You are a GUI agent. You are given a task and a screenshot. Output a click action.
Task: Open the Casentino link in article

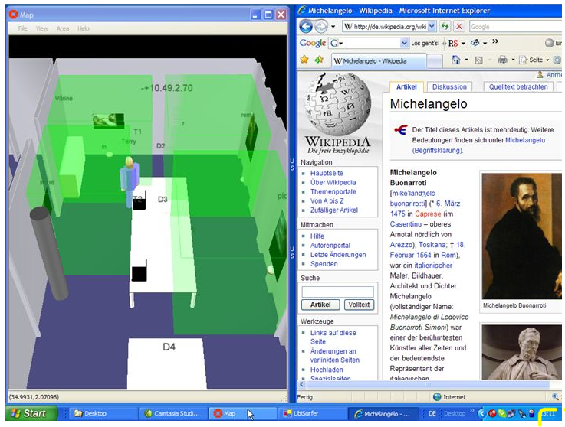406,224
